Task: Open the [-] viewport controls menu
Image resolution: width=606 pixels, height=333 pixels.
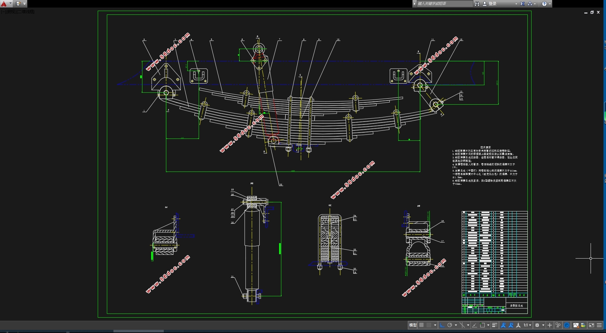Action: click(3, 12)
